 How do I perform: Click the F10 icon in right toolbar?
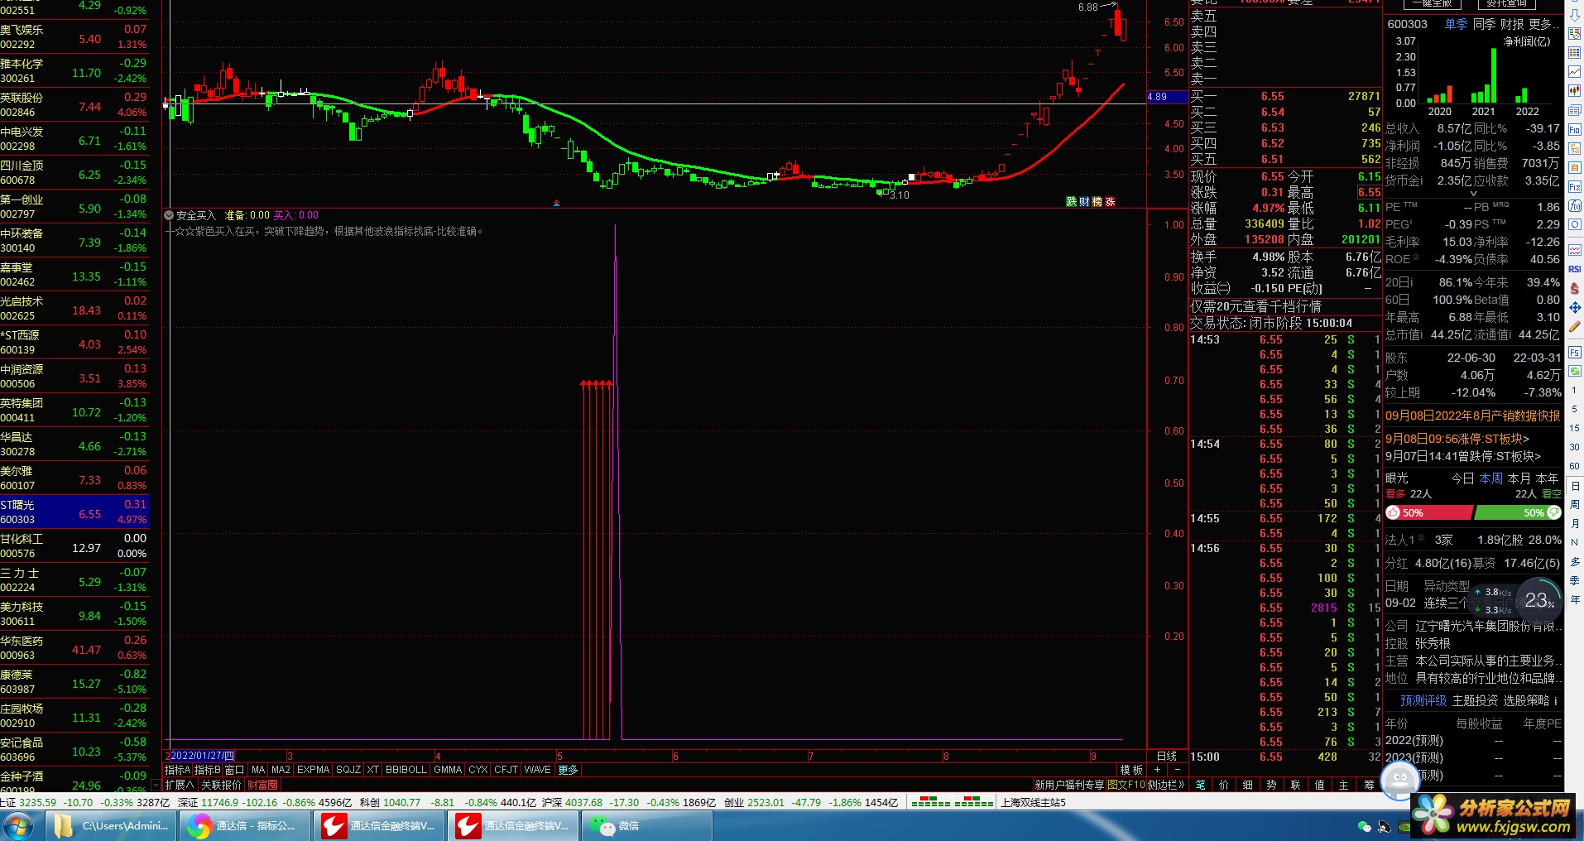pyautogui.click(x=1574, y=129)
